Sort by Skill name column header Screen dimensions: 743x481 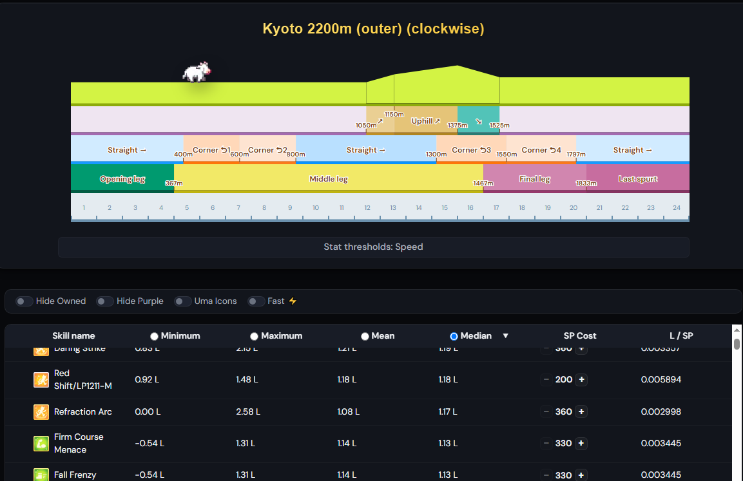coord(73,335)
